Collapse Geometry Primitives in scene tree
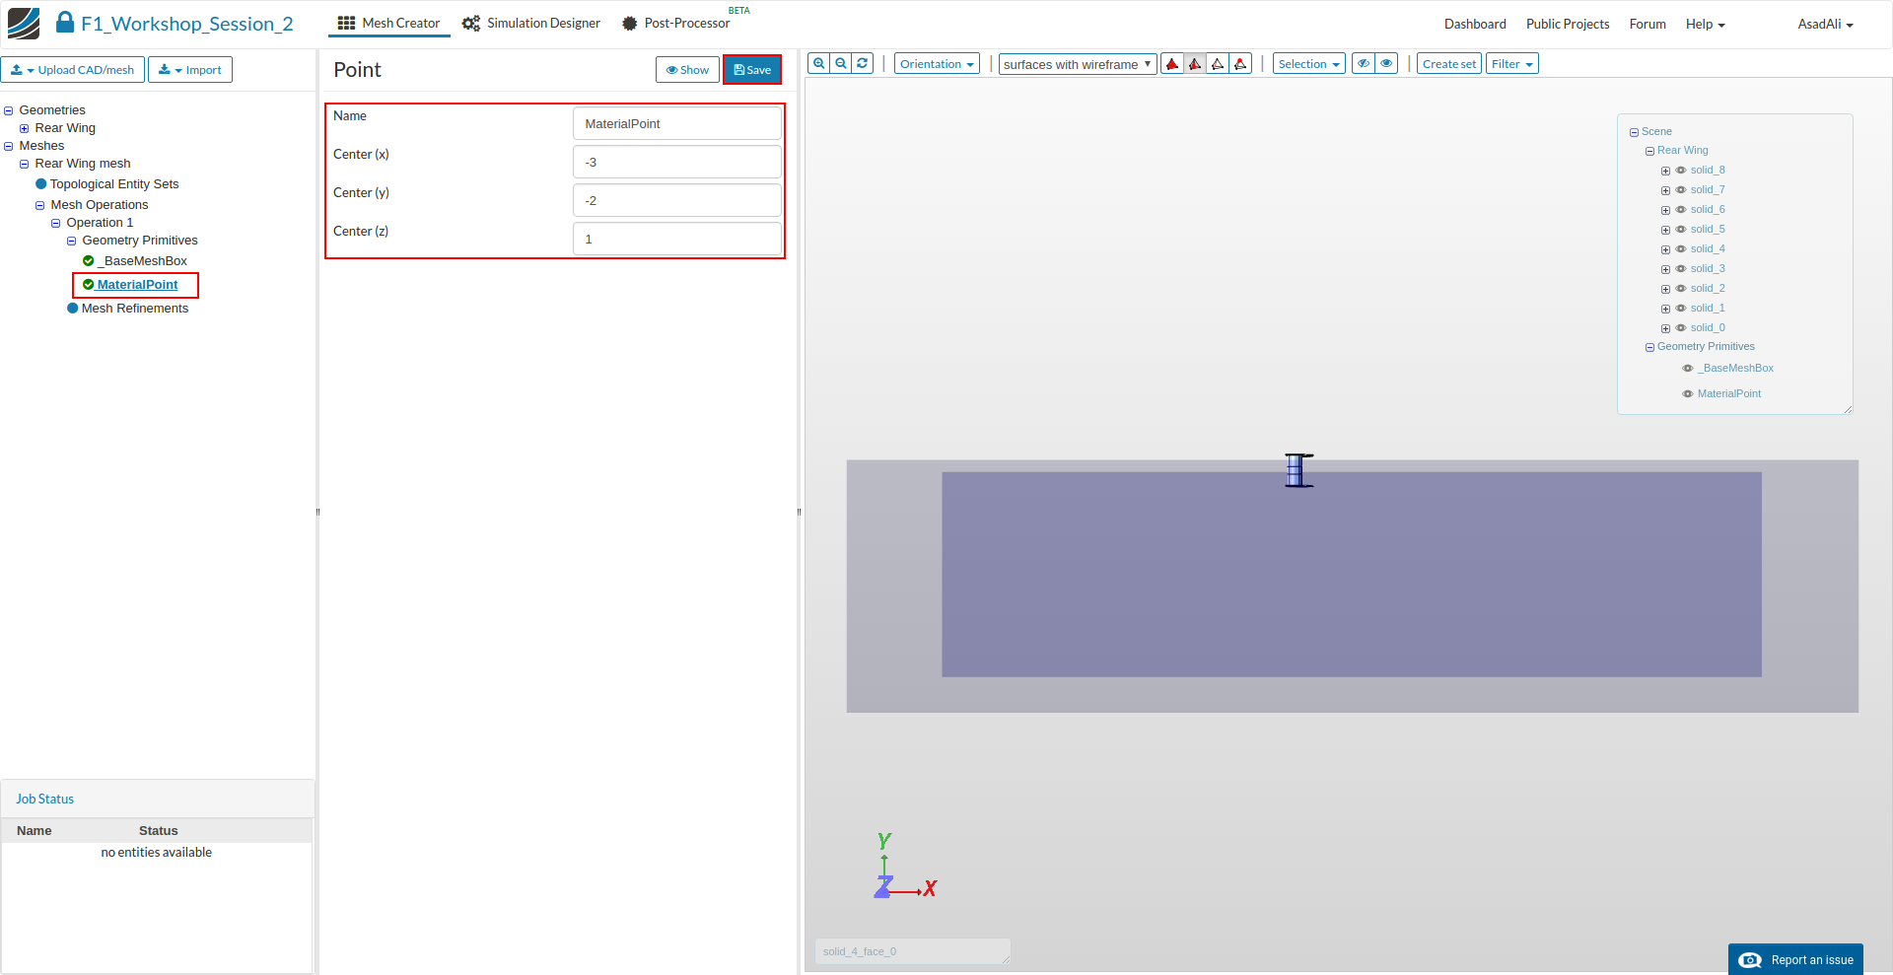1893x975 pixels. pos(1649,347)
